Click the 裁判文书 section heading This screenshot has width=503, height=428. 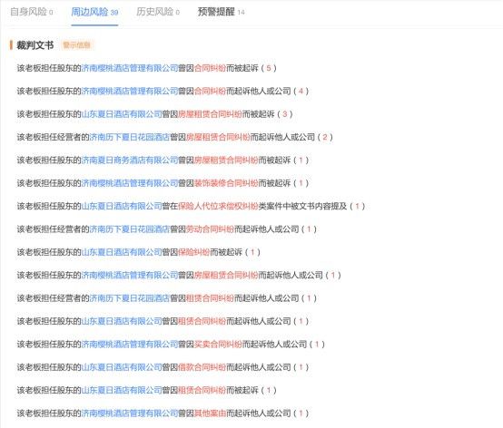point(35,45)
